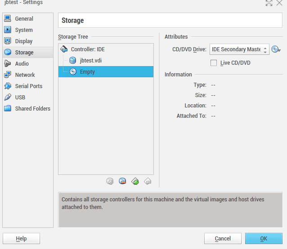The image size is (287, 249).
Task: Click the Remove Attachment icon
Action: tap(122, 182)
